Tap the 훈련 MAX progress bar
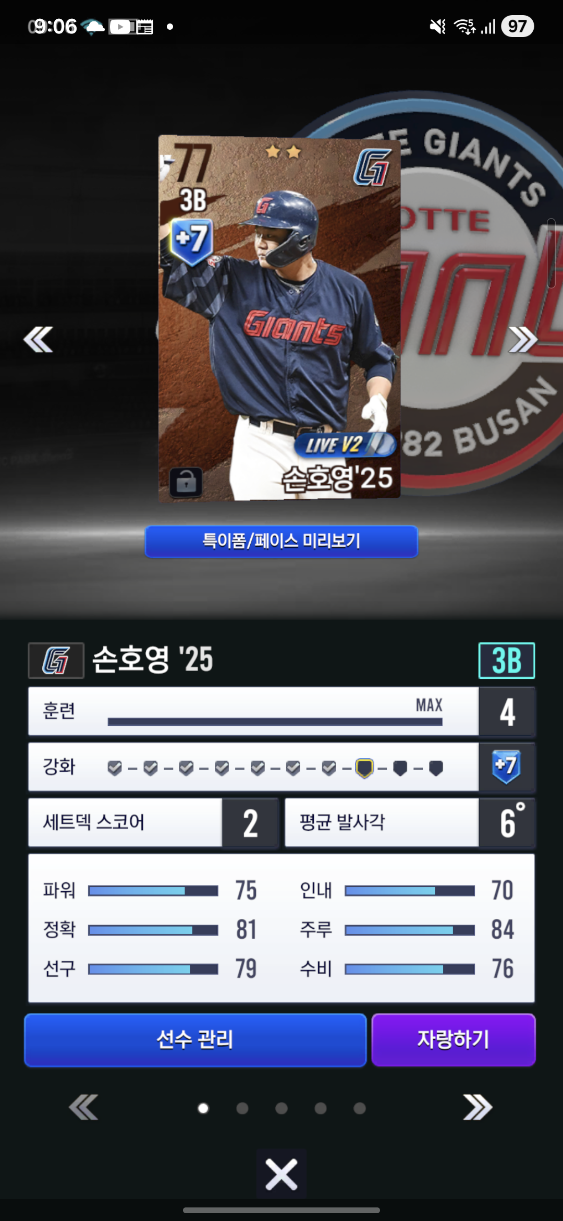 [275, 722]
